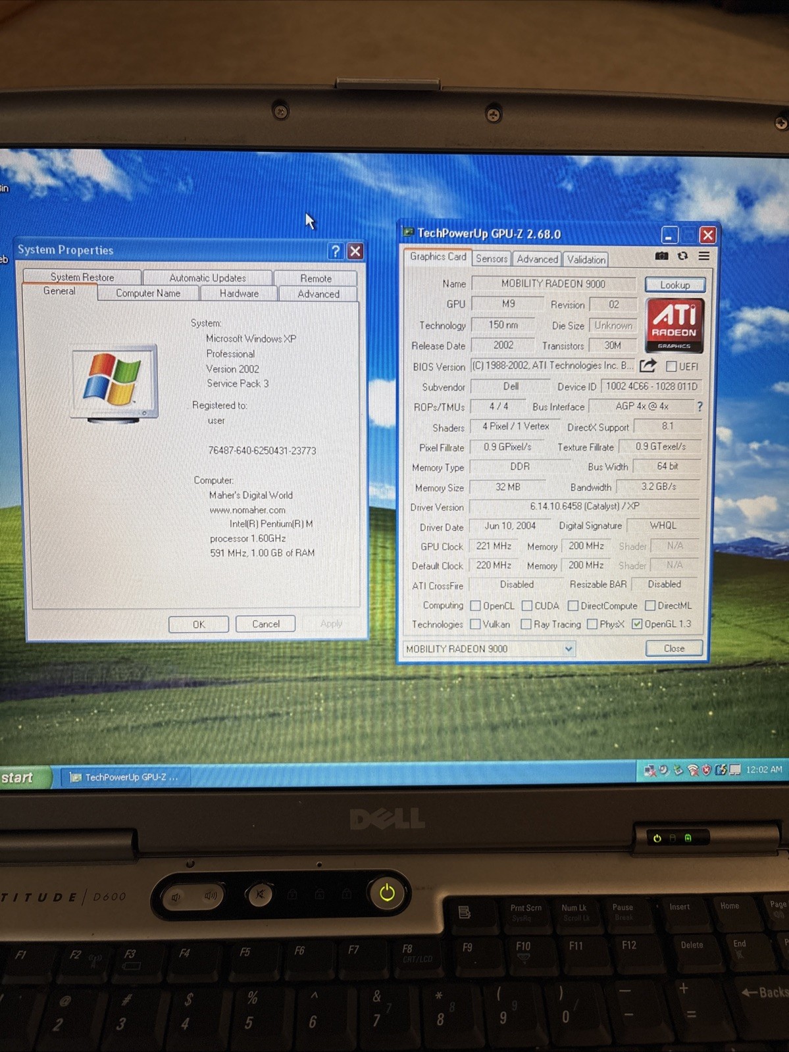Screen dimensions: 789x1052
Task: Click the bus interface question mark icon
Action: tap(700, 407)
